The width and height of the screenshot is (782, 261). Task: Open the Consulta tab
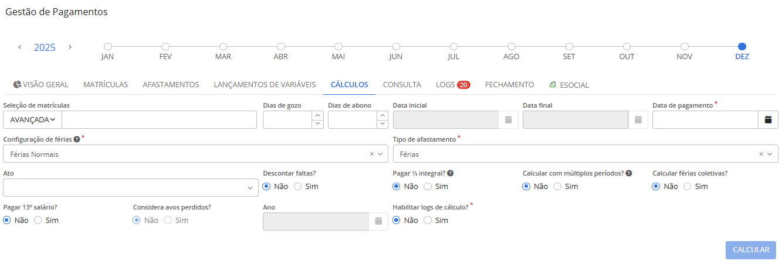coord(402,85)
